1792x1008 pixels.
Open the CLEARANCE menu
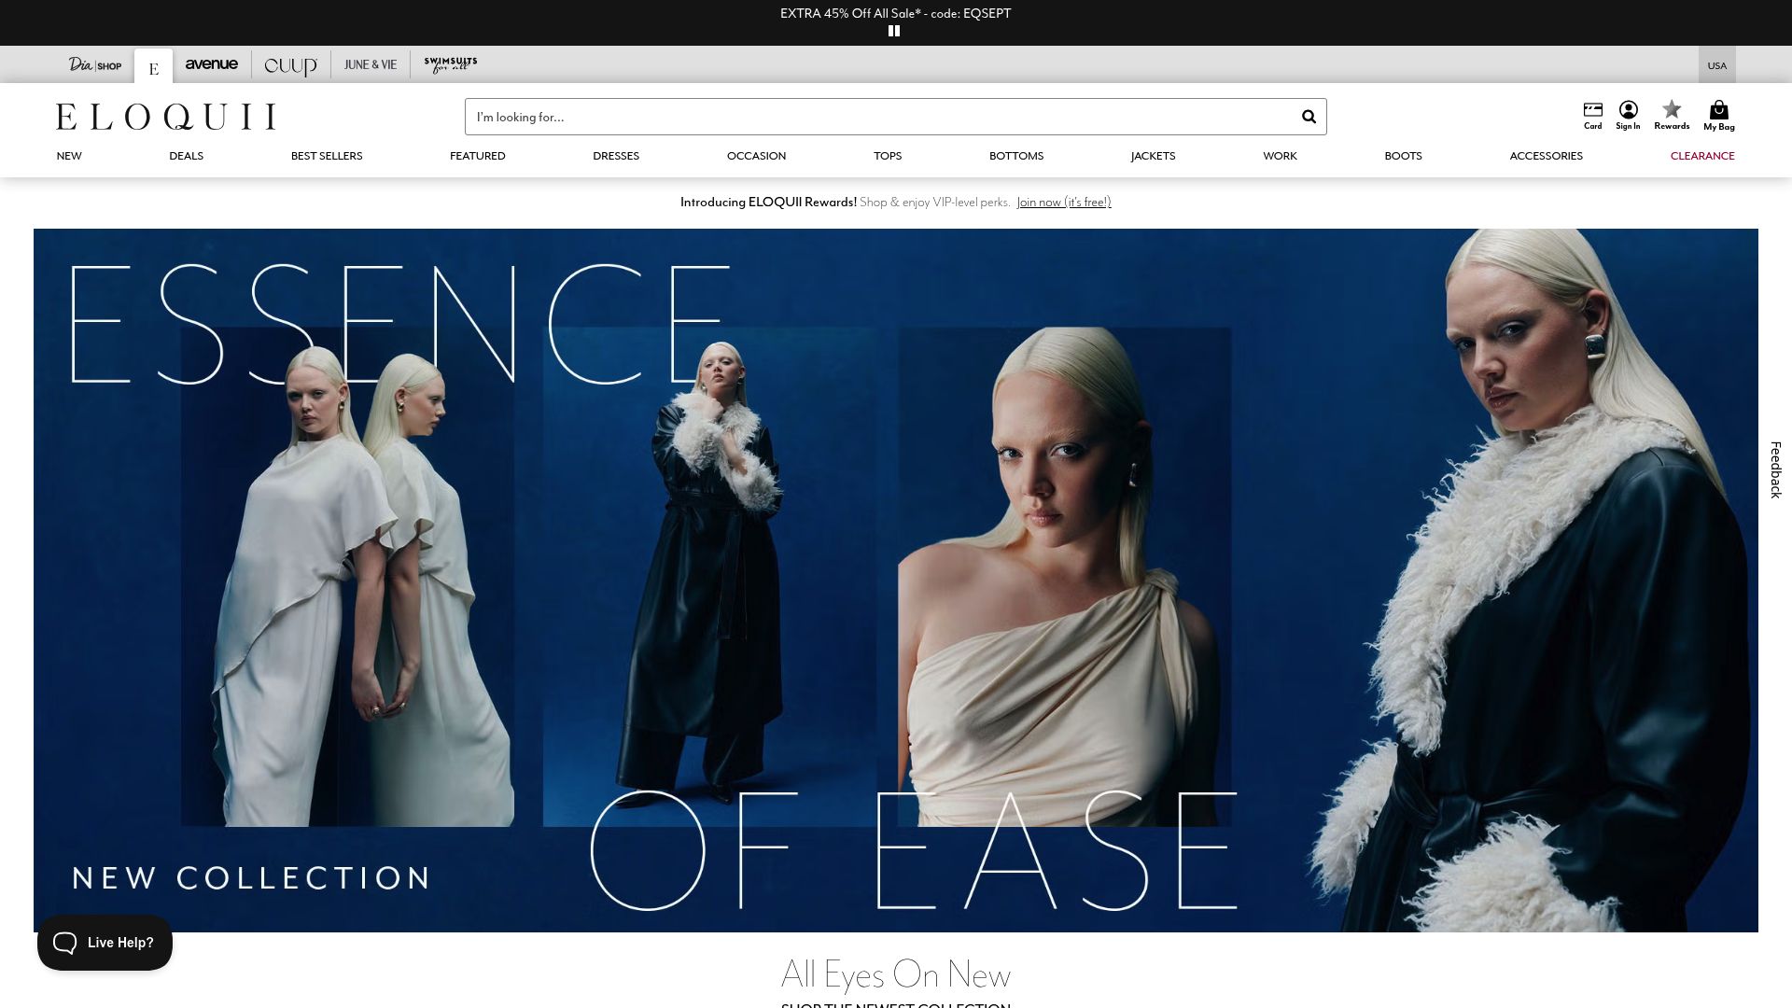[x=1702, y=156]
